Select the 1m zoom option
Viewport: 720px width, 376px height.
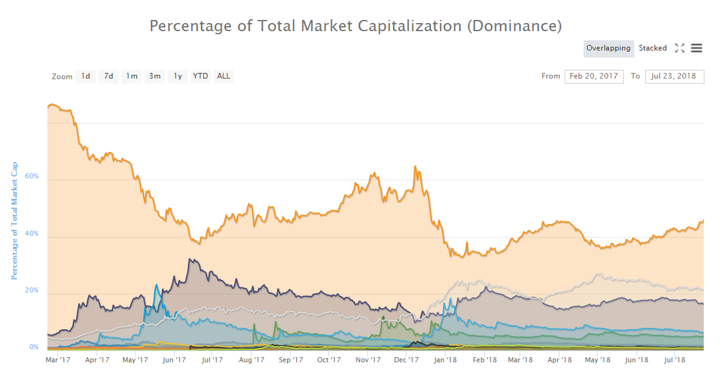[132, 76]
